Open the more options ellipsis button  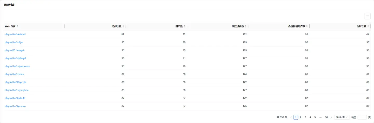367,16
